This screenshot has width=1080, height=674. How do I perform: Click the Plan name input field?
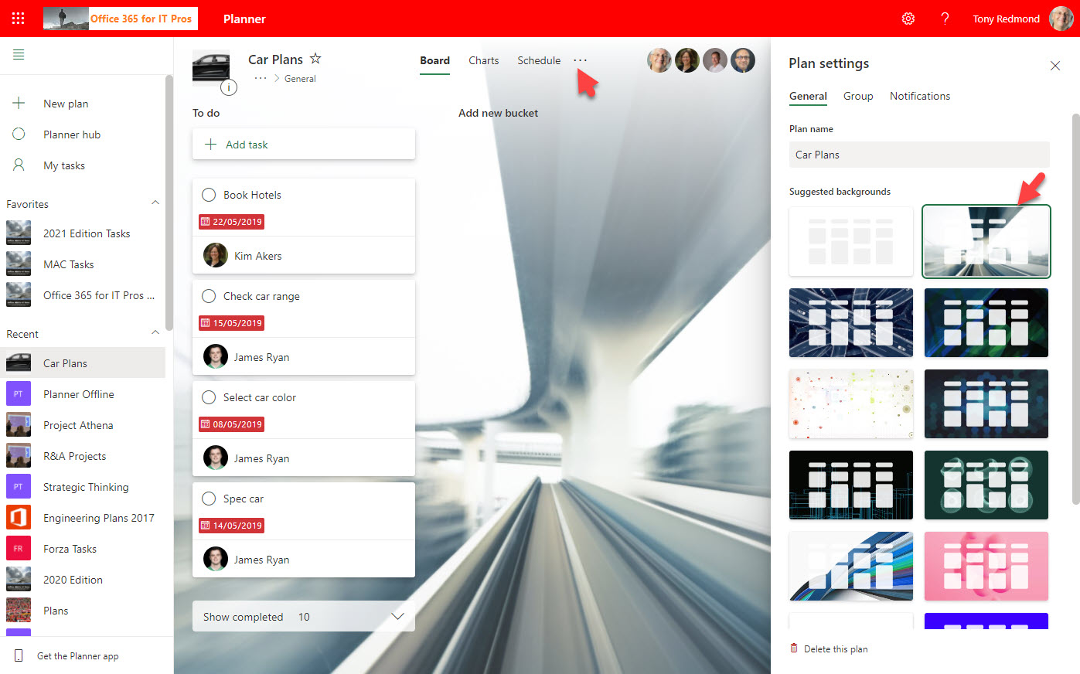click(918, 155)
